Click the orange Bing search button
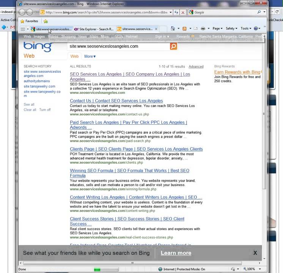283x273 pixels. (x=173, y=46)
